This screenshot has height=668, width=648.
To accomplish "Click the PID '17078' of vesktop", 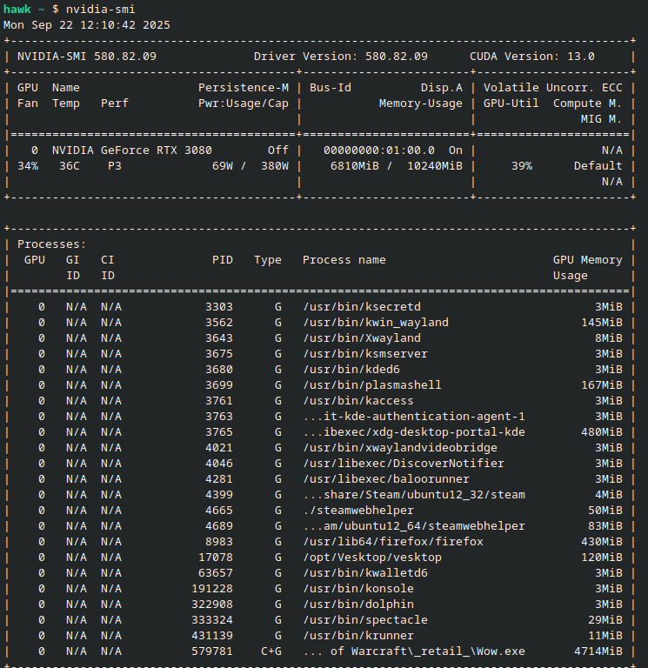I will pyautogui.click(x=216, y=558).
